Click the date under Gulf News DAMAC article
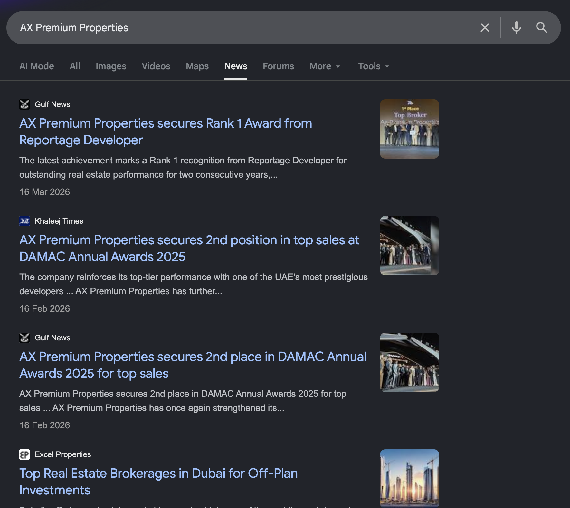 click(x=45, y=425)
